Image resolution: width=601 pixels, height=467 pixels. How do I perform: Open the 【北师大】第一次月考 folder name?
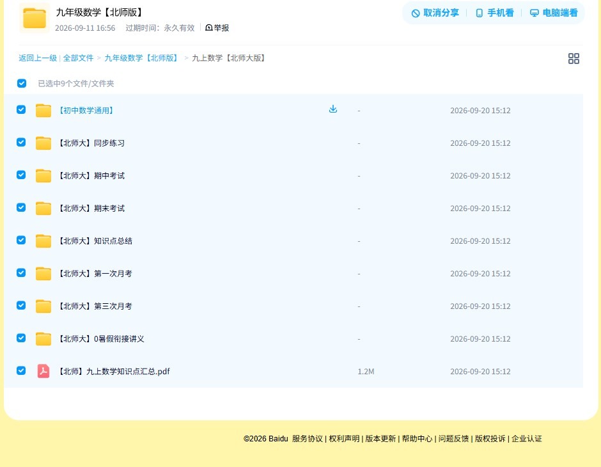[x=95, y=273]
